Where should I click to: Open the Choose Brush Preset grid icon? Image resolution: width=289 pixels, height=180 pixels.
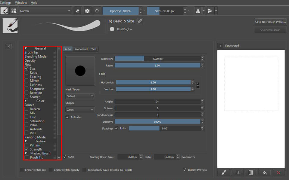(x=14, y=11)
